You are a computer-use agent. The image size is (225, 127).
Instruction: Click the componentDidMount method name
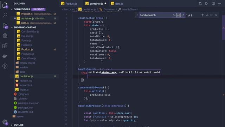tap(91, 87)
